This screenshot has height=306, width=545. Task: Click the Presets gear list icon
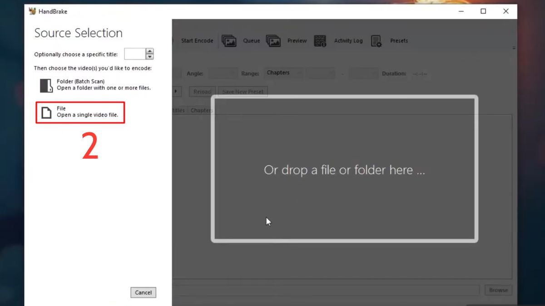[x=376, y=41]
